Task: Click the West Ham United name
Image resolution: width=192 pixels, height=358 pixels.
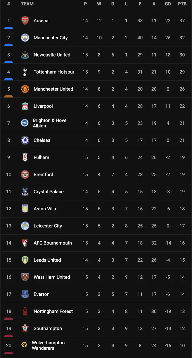Action: [52, 277]
